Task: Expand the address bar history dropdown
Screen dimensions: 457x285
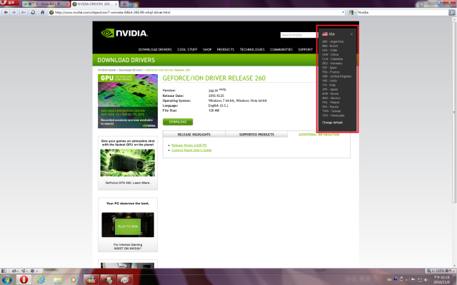Action: [x=343, y=13]
